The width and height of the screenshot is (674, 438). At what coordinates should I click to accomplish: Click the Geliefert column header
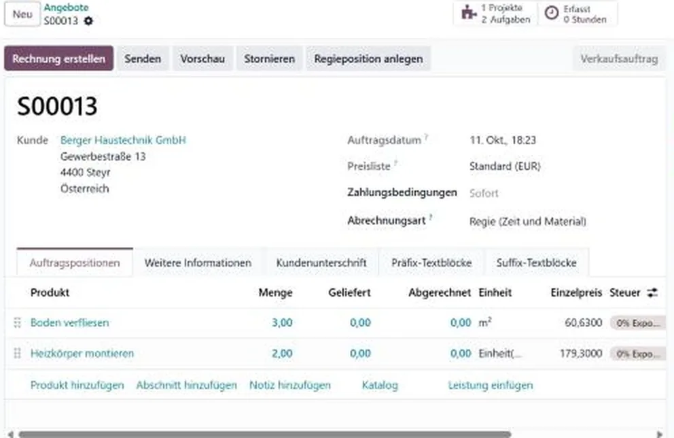point(349,292)
